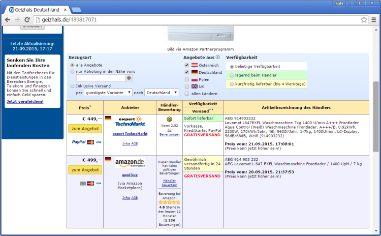The image size is (381, 236).
Task: Open the 'Jetzt vergleichen!' link
Action: (25, 101)
